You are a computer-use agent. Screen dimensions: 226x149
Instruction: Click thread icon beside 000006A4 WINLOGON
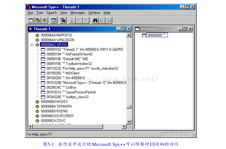[37, 40]
